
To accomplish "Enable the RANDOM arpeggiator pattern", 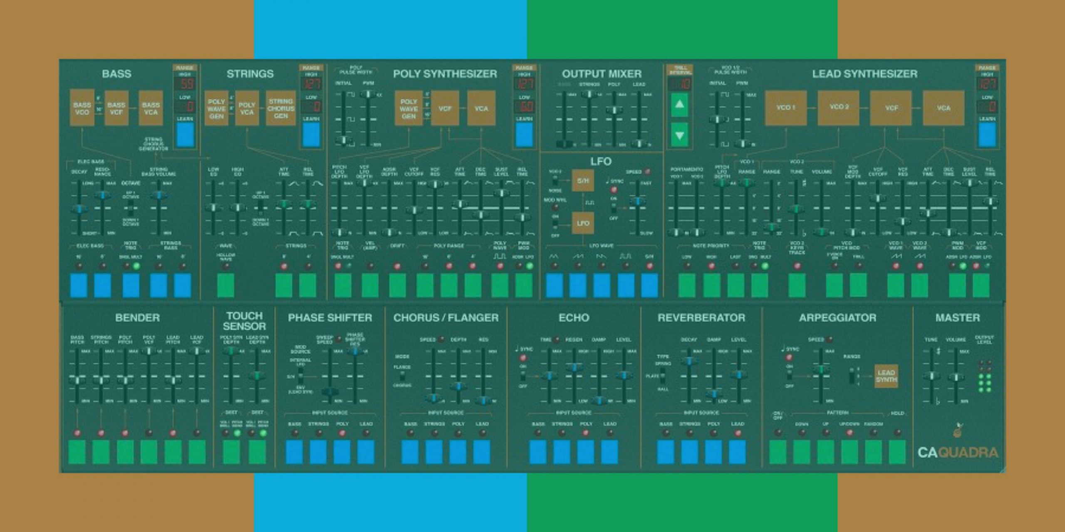I will pyautogui.click(x=874, y=451).
